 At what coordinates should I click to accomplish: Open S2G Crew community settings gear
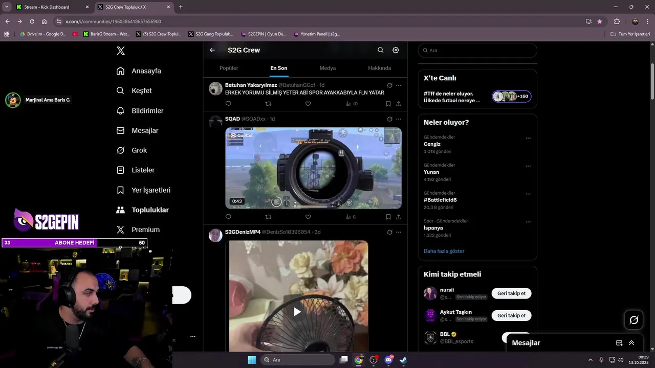coord(396,50)
